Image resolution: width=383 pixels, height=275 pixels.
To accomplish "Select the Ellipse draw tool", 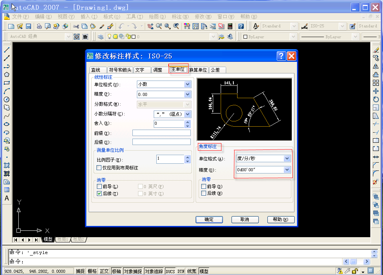I will (x=7, y=124).
